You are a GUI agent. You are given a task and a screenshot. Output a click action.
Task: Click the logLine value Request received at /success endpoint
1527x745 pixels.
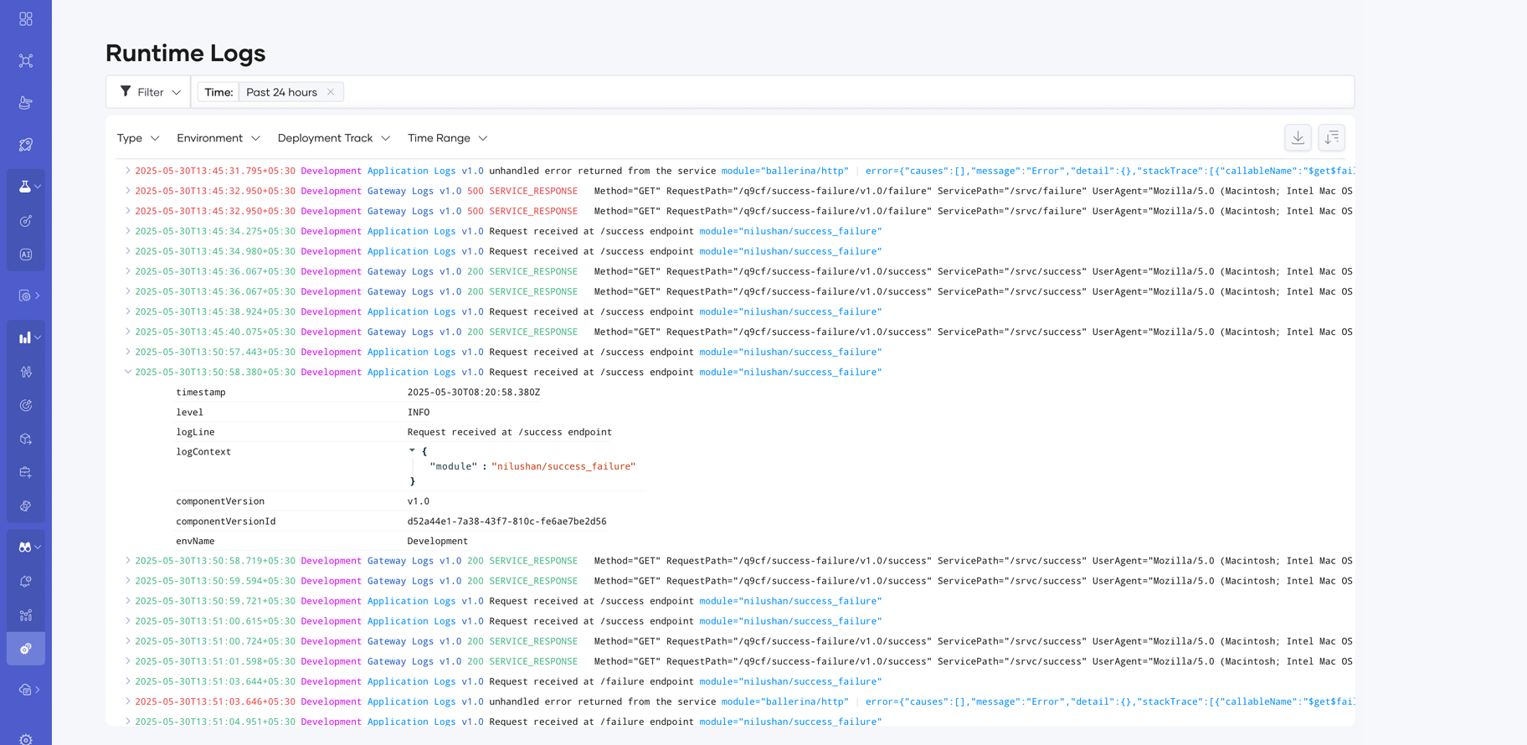pyautogui.click(x=509, y=432)
